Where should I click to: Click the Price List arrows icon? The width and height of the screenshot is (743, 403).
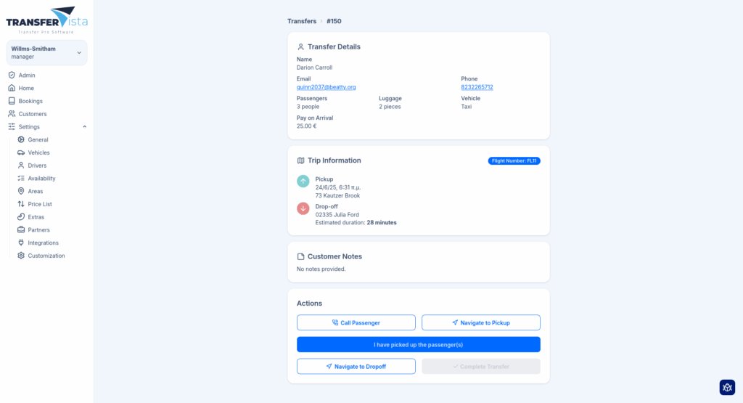(21, 204)
